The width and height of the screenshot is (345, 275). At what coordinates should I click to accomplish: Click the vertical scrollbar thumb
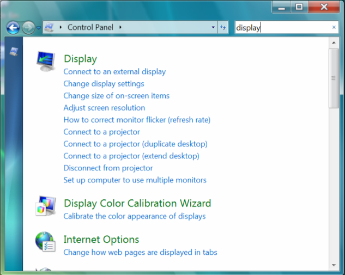click(334, 78)
